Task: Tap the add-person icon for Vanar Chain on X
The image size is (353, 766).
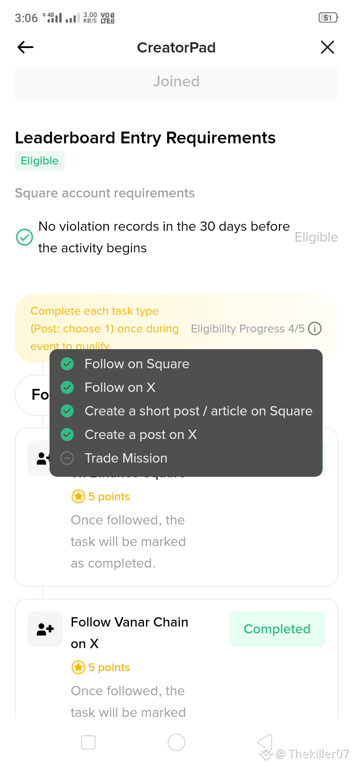Action: point(45,629)
